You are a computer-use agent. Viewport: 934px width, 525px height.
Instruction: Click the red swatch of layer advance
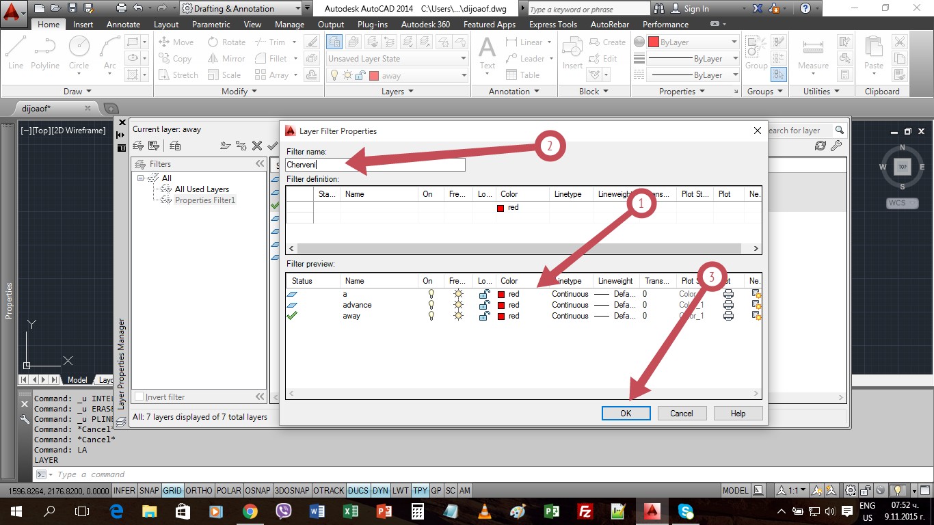501,305
